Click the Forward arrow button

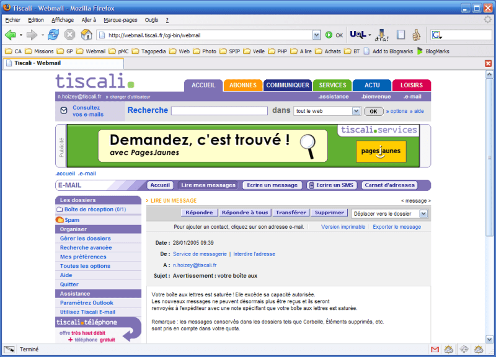32,35
